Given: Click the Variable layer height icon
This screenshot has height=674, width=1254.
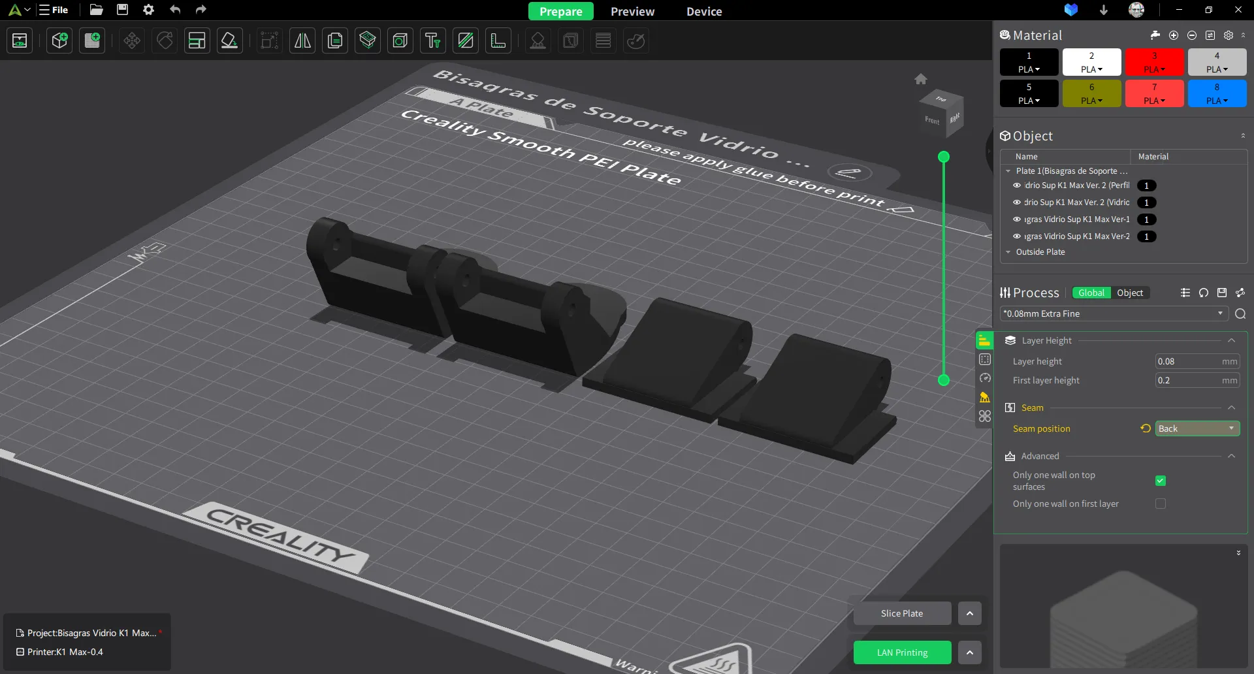Looking at the screenshot, I should pos(603,41).
